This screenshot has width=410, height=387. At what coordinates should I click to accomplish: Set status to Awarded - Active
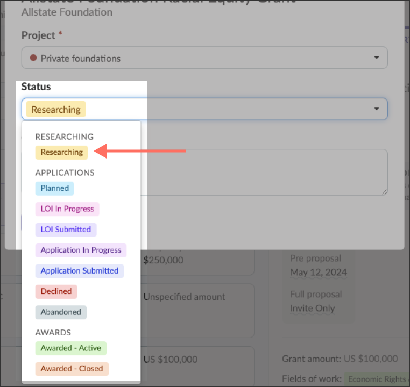pyautogui.click(x=71, y=348)
